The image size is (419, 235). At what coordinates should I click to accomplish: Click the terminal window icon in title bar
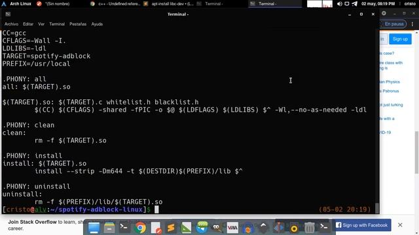8,14
